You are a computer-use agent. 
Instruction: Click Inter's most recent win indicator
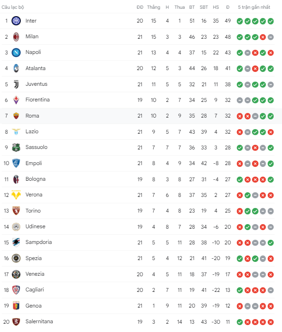[270, 21]
